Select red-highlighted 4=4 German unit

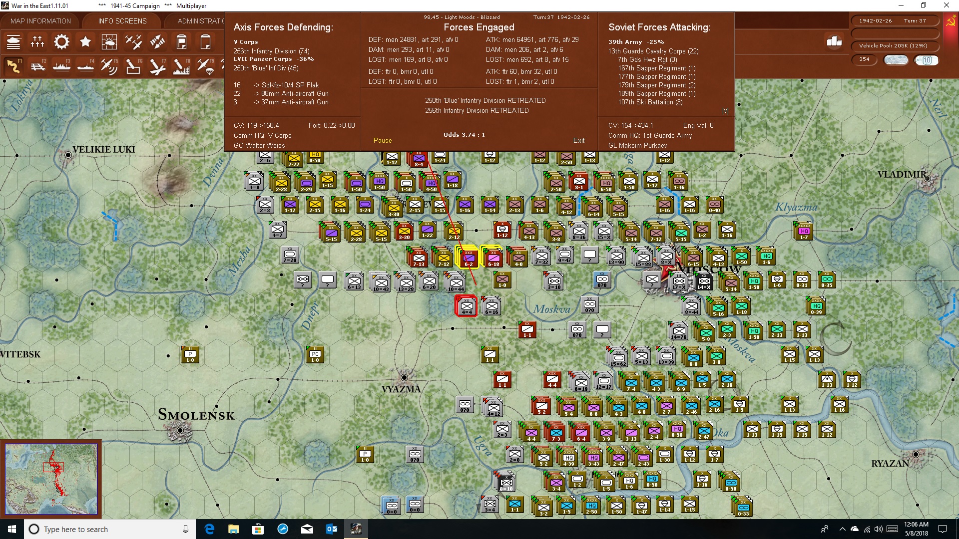click(467, 305)
